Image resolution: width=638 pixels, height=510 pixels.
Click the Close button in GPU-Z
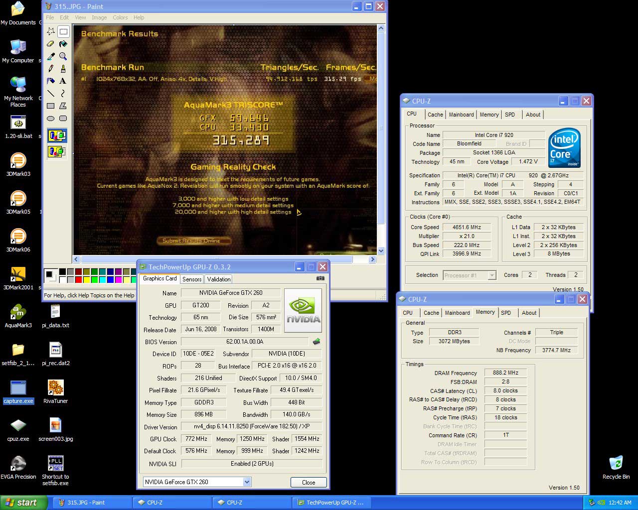309,482
